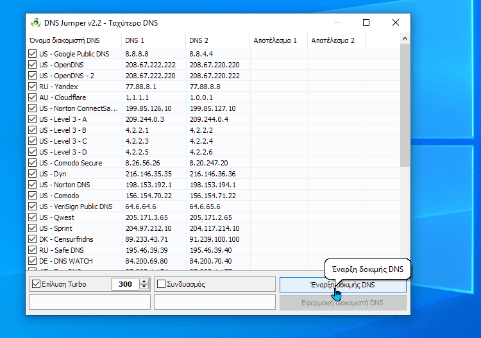Sort by DNS 1 column header
This screenshot has width=481, height=338.
click(153, 40)
